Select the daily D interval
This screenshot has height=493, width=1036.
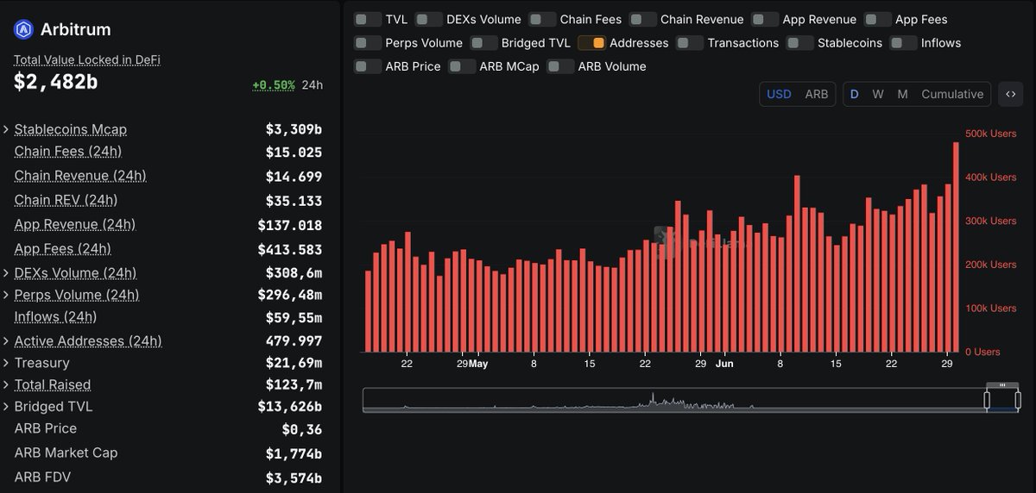[x=855, y=94]
